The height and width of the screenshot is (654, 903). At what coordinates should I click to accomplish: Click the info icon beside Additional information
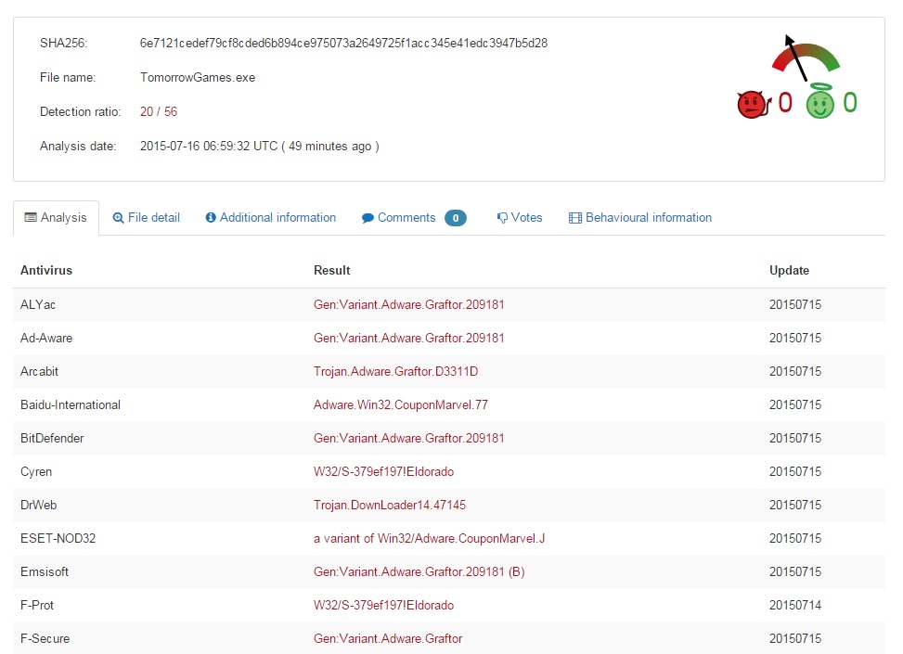click(x=211, y=218)
